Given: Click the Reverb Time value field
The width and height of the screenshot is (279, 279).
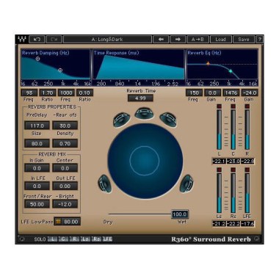Looking at the screenshot, I should pyautogui.click(x=140, y=98).
